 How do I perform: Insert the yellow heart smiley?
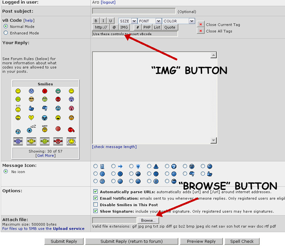pos(31,118)
